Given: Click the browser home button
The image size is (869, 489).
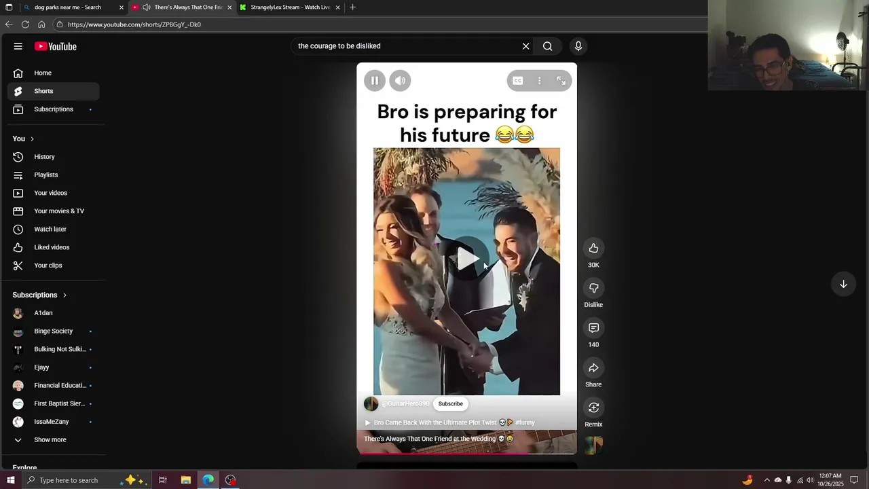Looking at the screenshot, I should click(41, 24).
